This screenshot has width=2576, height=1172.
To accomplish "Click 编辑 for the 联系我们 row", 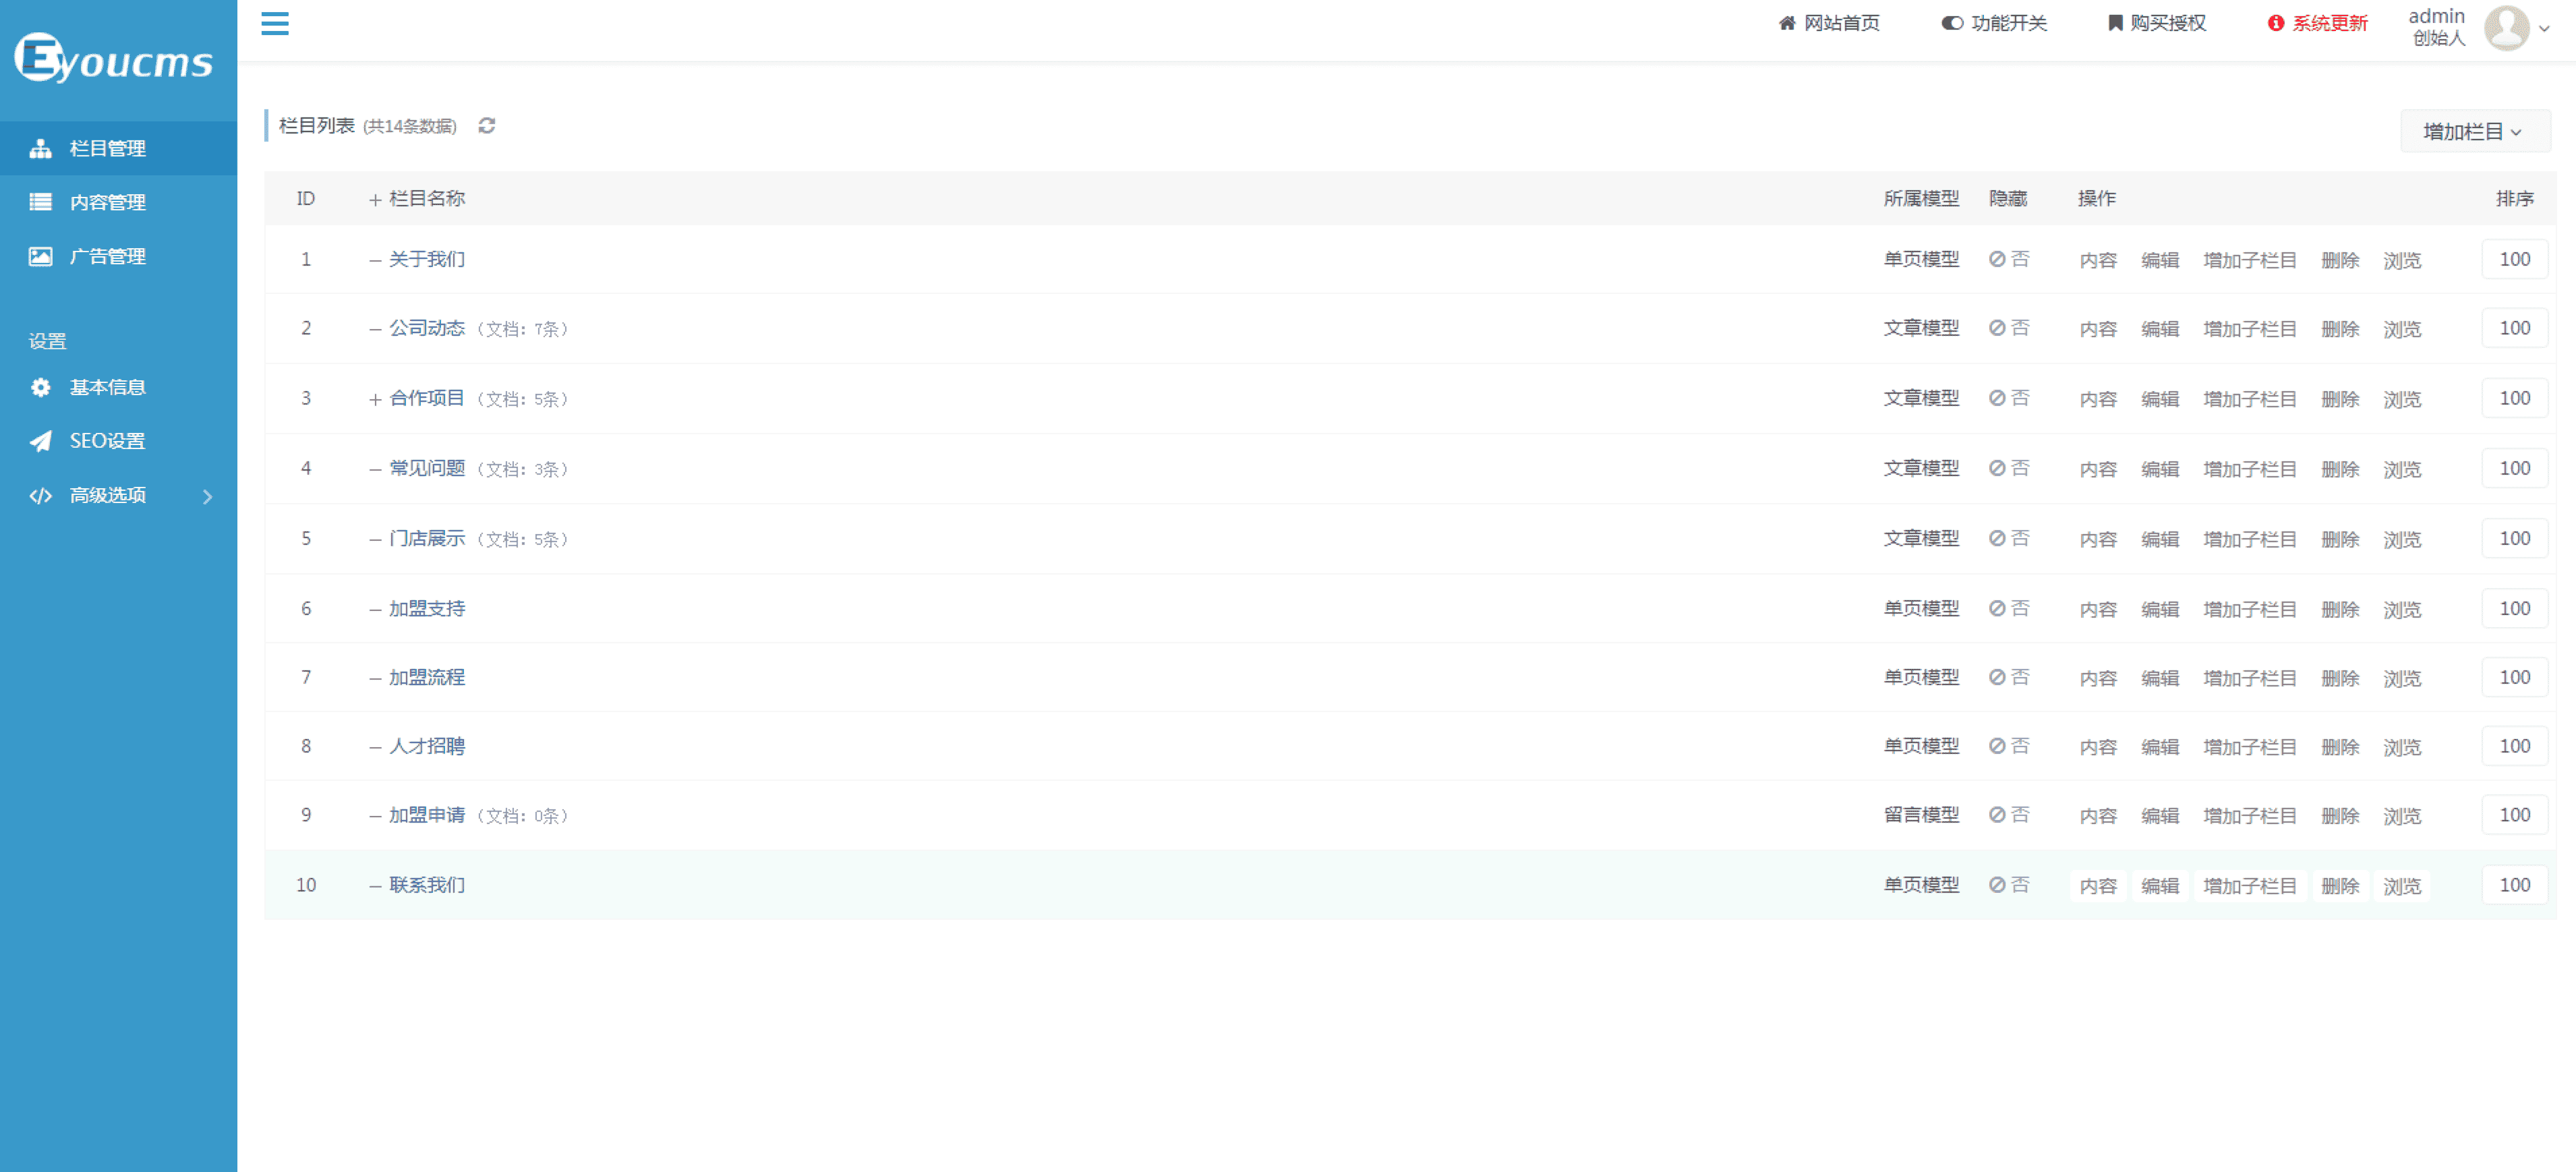I will pyautogui.click(x=2160, y=886).
